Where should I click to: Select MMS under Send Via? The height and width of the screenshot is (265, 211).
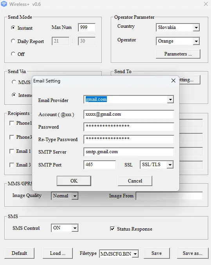point(14,82)
